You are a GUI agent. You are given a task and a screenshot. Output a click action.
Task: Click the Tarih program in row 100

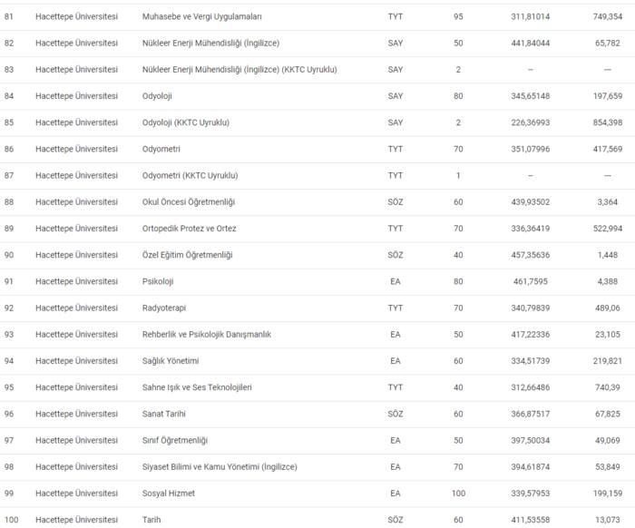151,520
